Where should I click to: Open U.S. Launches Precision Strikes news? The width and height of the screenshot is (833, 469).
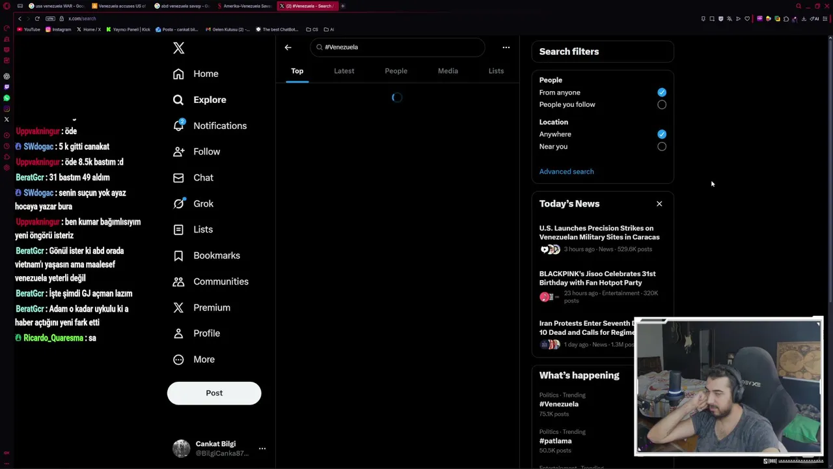(599, 233)
